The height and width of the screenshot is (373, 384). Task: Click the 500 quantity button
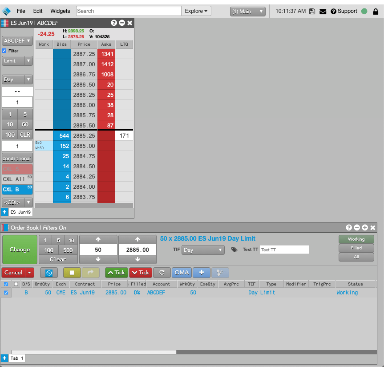click(68, 250)
